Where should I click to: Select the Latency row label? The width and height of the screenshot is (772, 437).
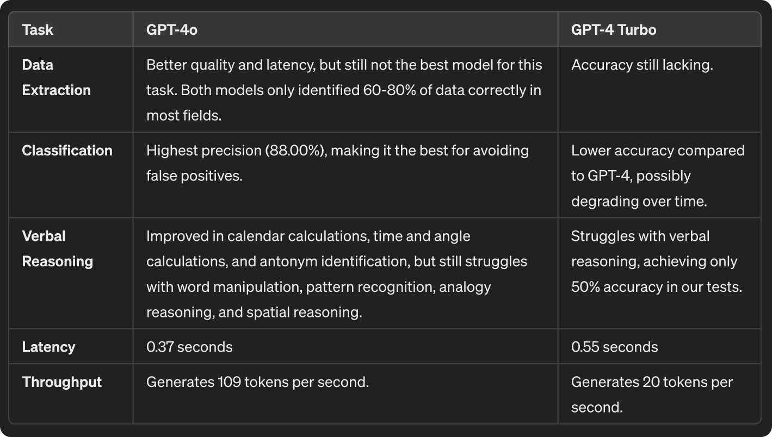pos(48,347)
